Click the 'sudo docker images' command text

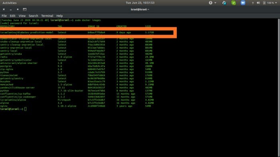[88, 20]
